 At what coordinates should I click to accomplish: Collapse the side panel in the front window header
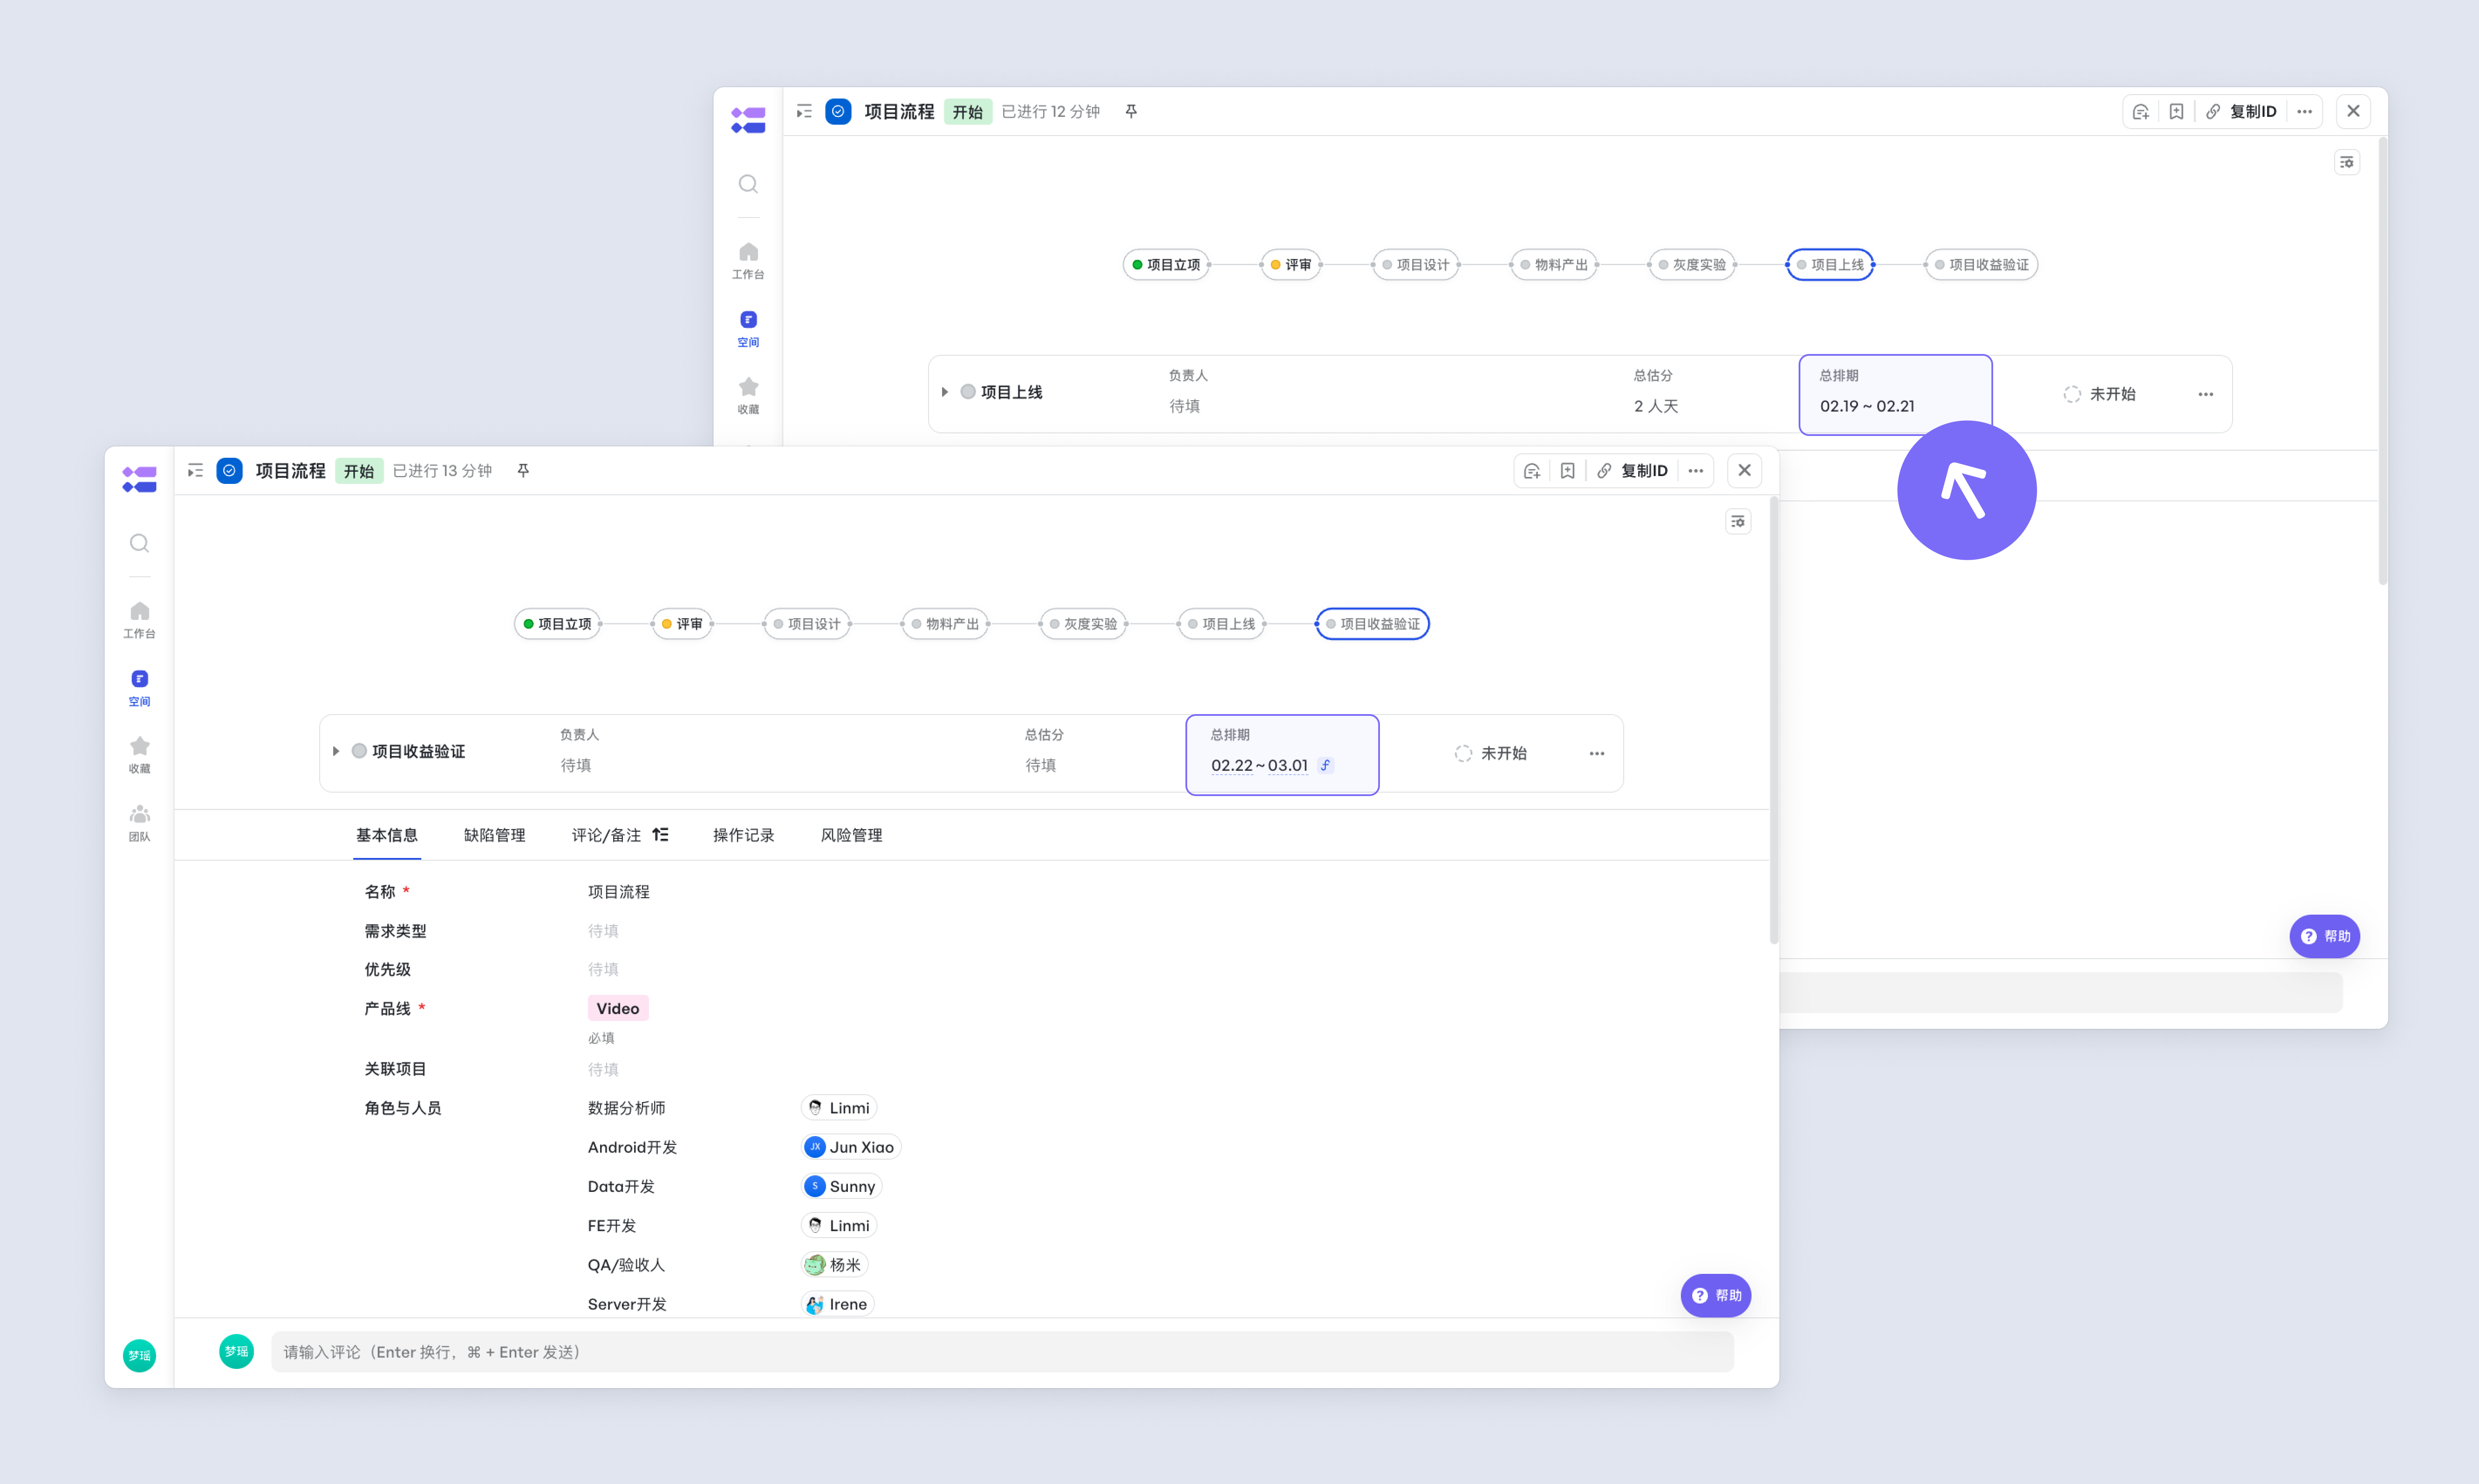pos(195,471)
